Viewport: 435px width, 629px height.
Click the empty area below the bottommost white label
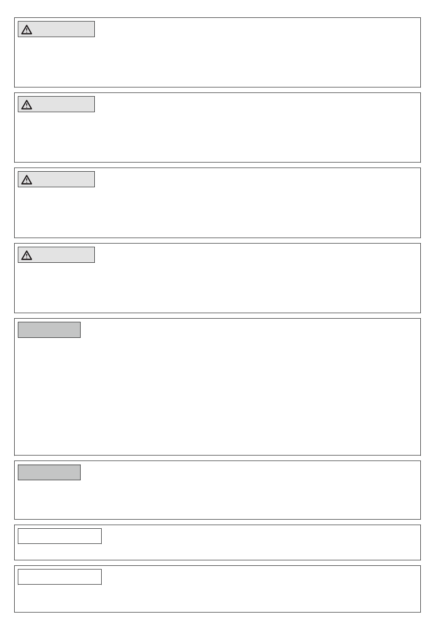217,598
